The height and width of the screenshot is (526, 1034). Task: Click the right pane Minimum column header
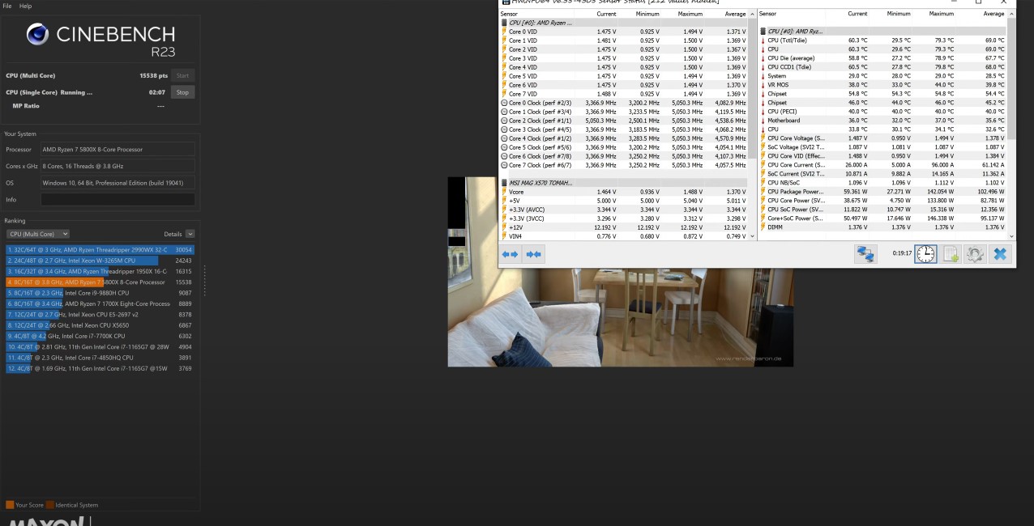pos(899,14)
